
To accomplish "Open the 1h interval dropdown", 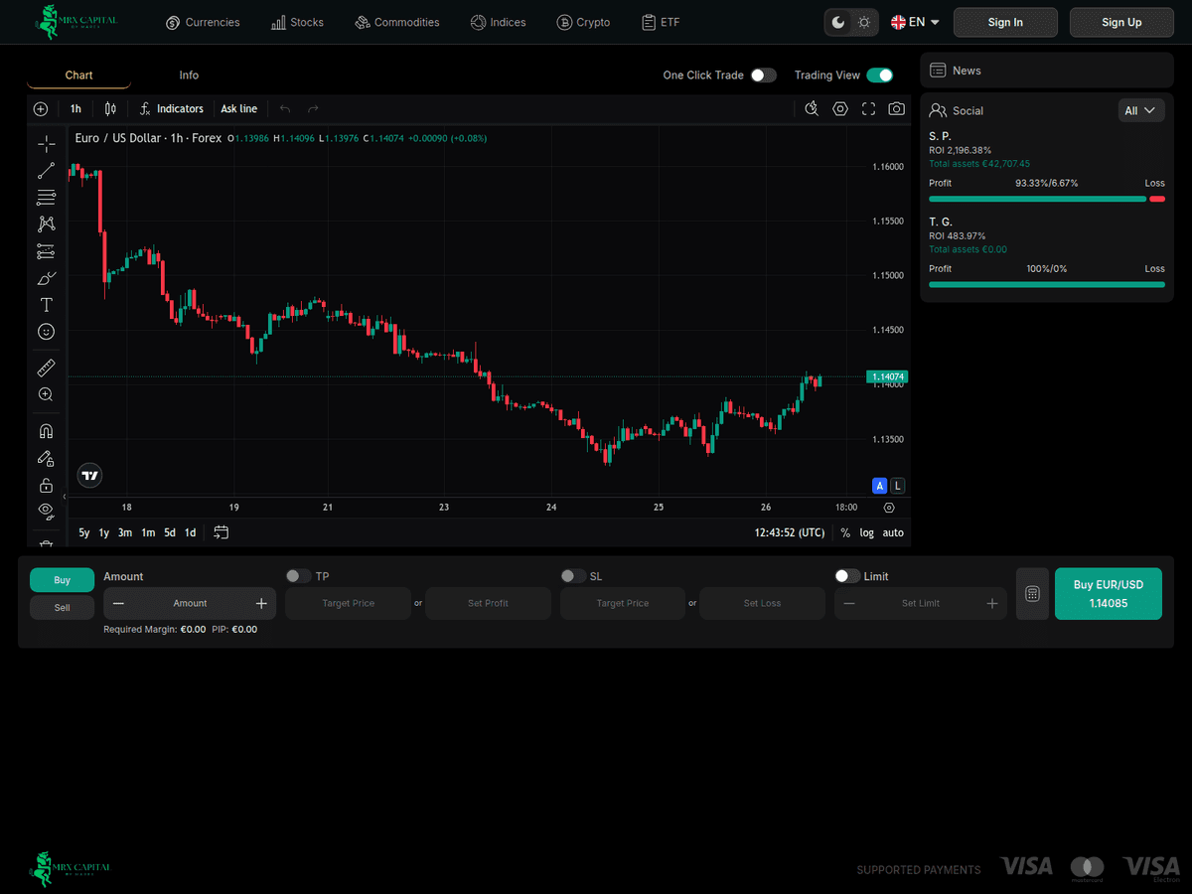I will click(x=75, y=109).
